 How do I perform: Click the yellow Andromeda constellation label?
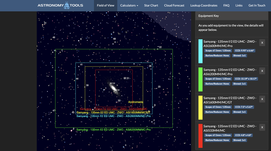pyautogui.click(x=136, y=102)
